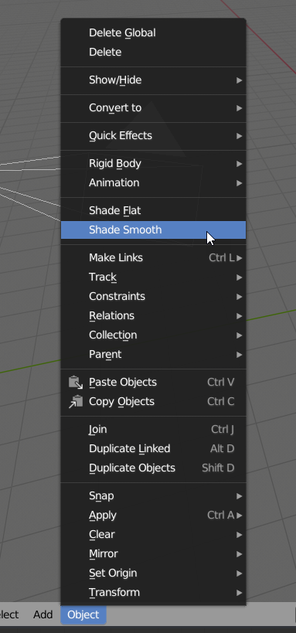This screenshot has height=633, width=296.
Task: Expand the Quick Effects submenu
Action: [x=153, y=136]
